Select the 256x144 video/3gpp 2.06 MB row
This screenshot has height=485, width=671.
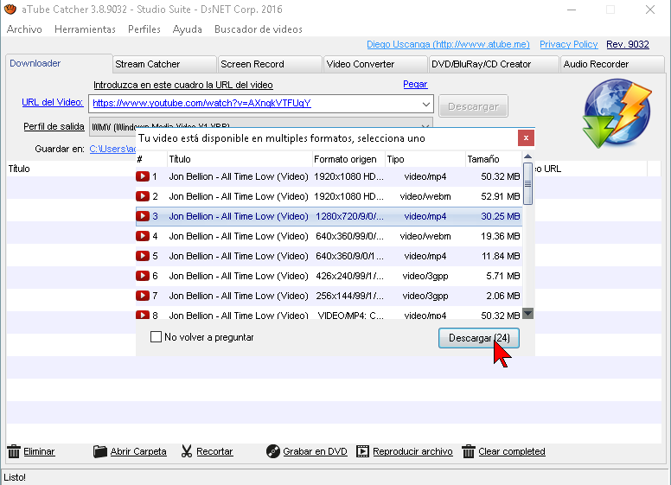click(329, 296)
